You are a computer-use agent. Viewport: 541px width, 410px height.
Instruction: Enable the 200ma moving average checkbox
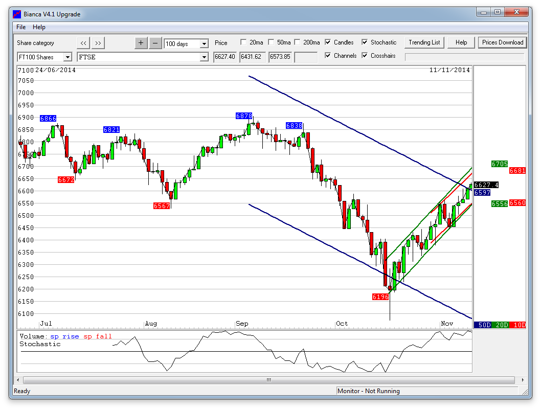[x=297, y=42]
